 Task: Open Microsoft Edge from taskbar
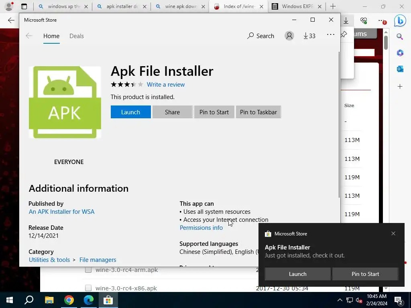pos(89,300)
